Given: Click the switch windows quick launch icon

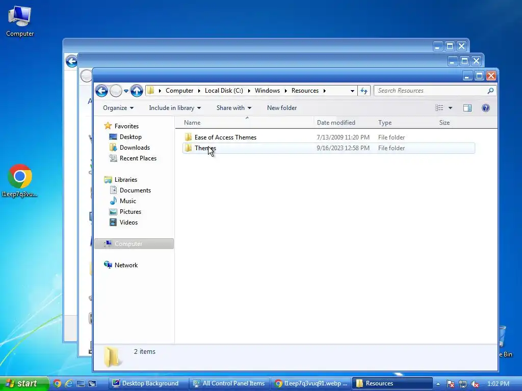Looking at the screenshot, I should (92, 383).
